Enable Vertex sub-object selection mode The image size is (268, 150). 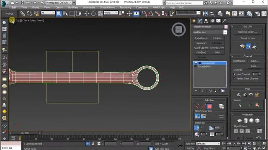(197, 107)
